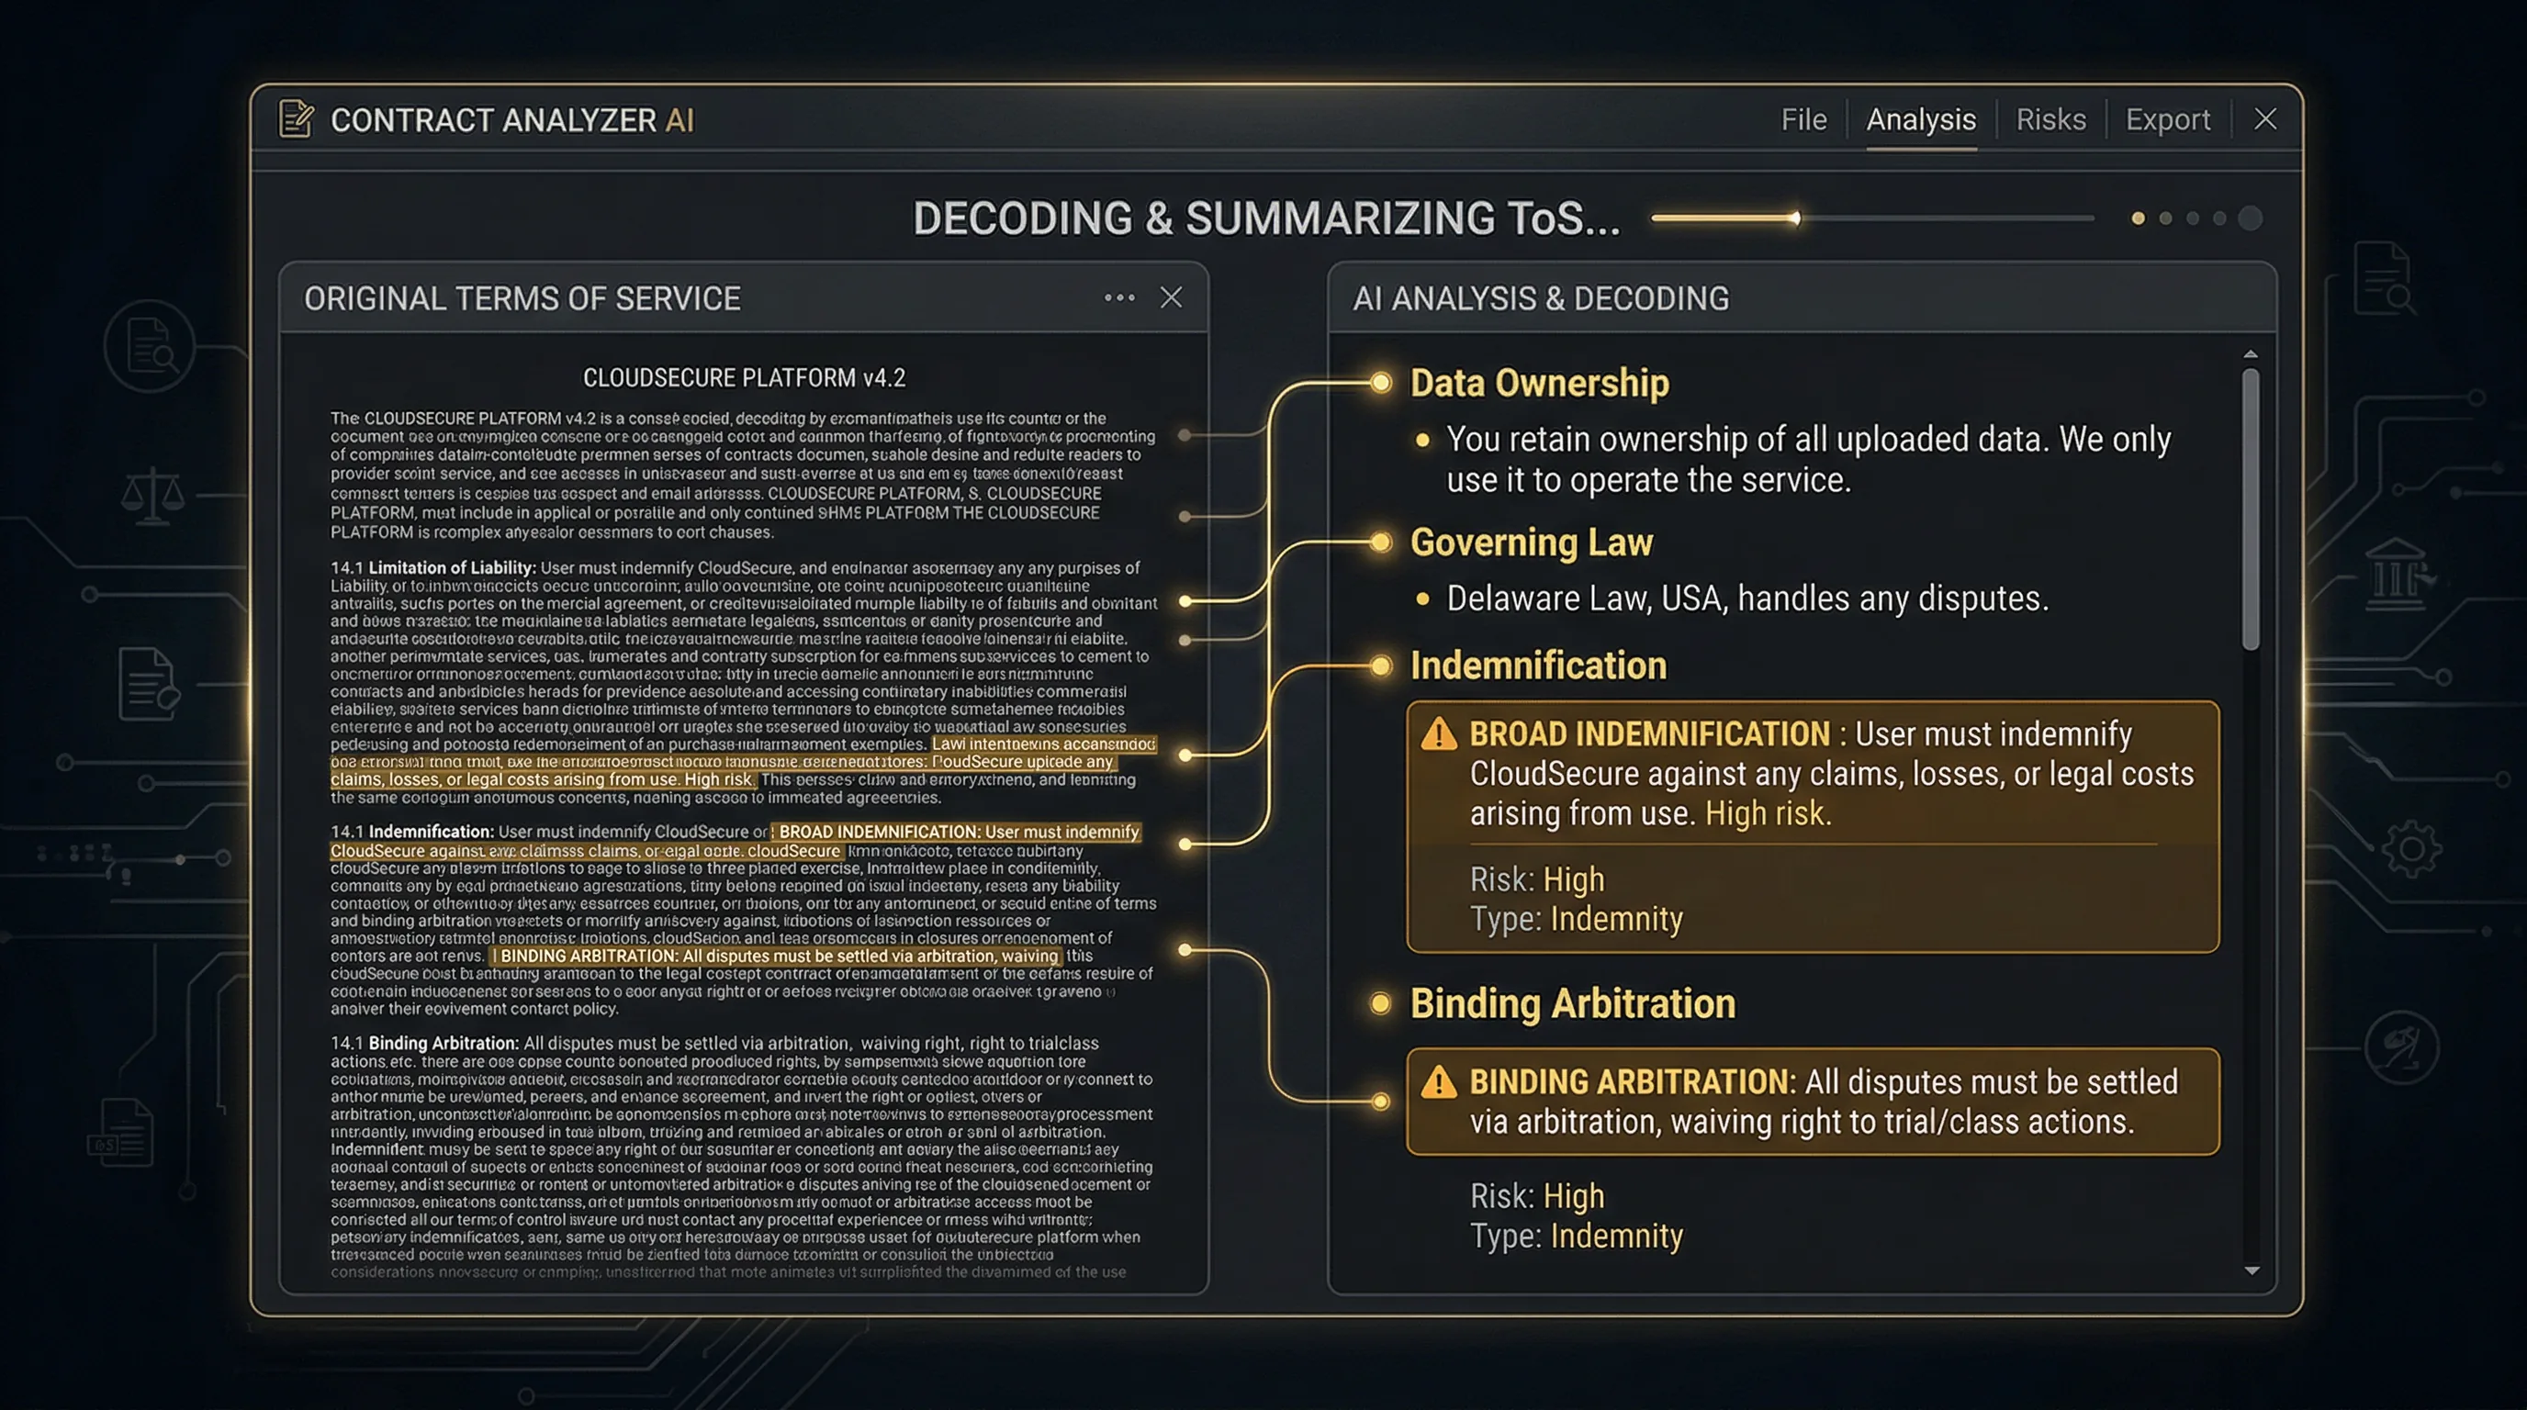Click the gear icon at right background
This screenshot has width=2527, height=1410.
click(2411, 849)
